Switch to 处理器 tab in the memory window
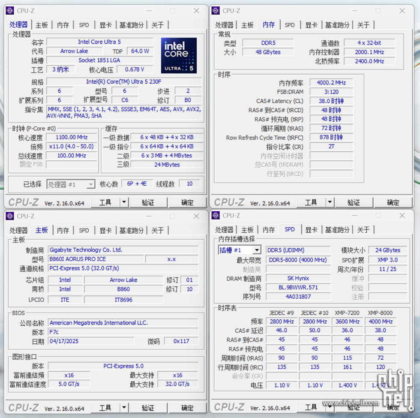The width and height of the screenshot is (420, 418). tap(224, 25)
